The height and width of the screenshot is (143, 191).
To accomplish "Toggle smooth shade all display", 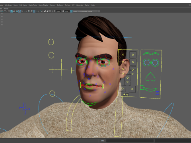I will 12,11.
